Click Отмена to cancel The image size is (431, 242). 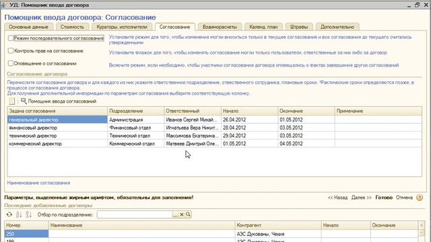pyautogui.click(x=404, y=198)
